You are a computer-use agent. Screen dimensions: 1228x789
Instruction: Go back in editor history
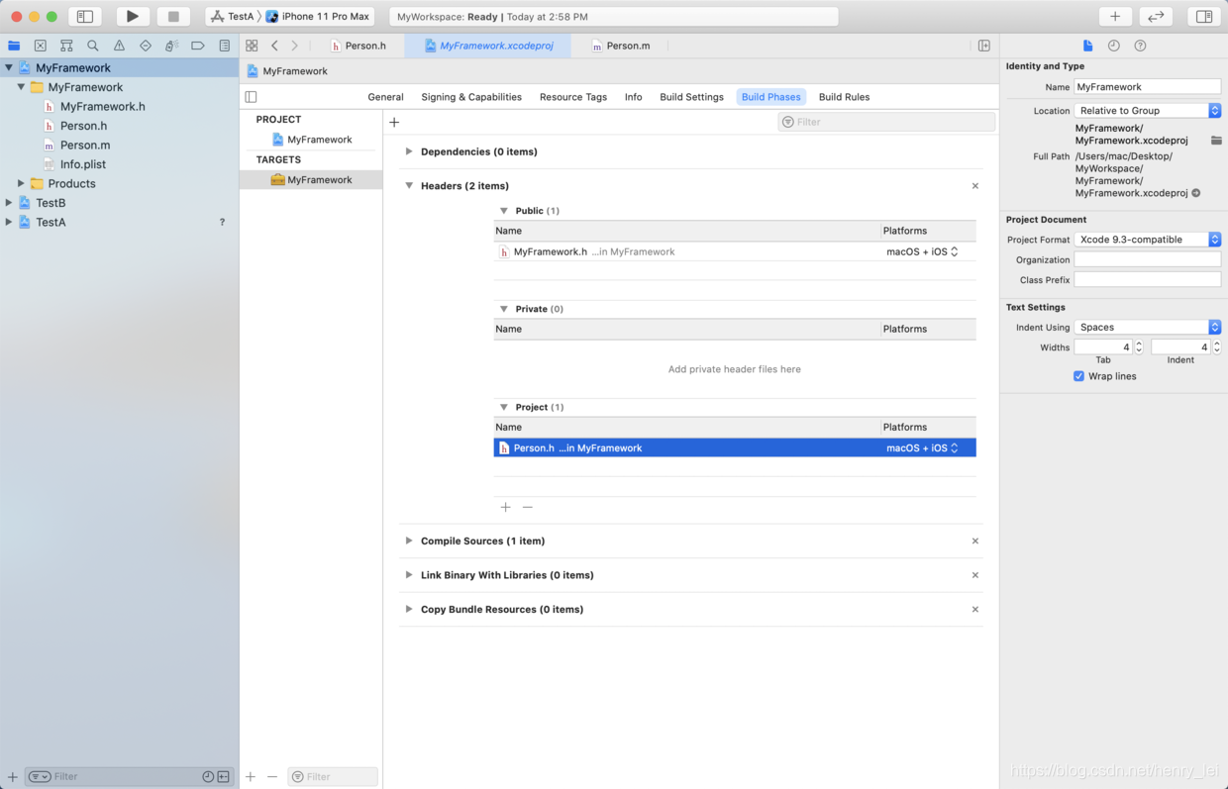274,46
